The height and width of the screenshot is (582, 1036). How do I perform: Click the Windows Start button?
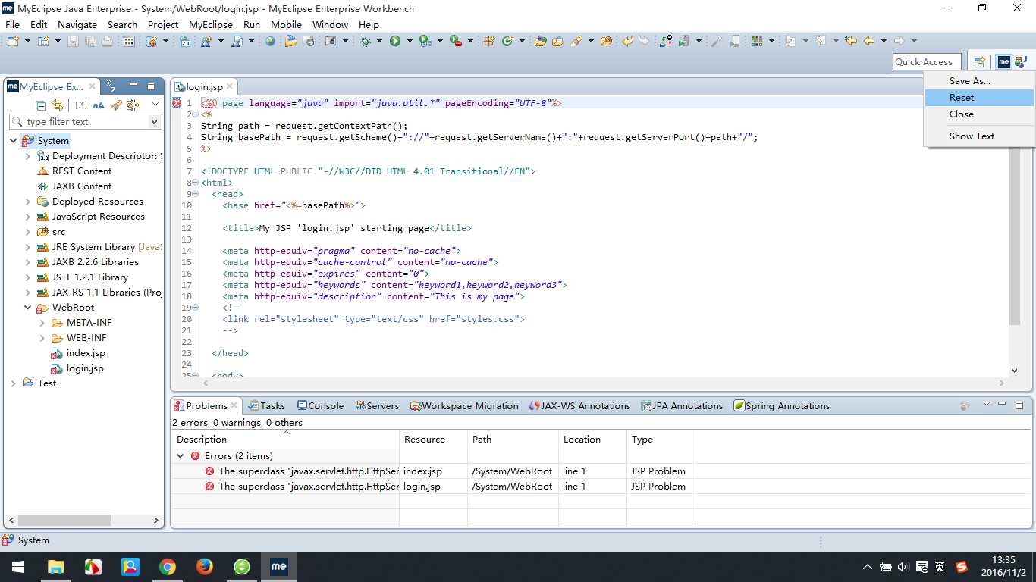point(18,566)
